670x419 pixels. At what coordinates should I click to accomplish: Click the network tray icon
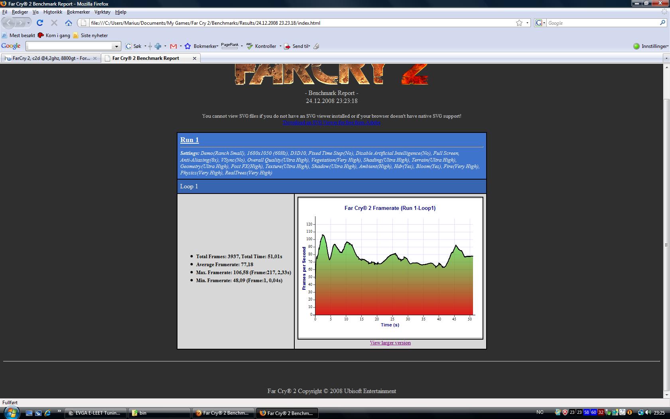click(x=640, y=412)
